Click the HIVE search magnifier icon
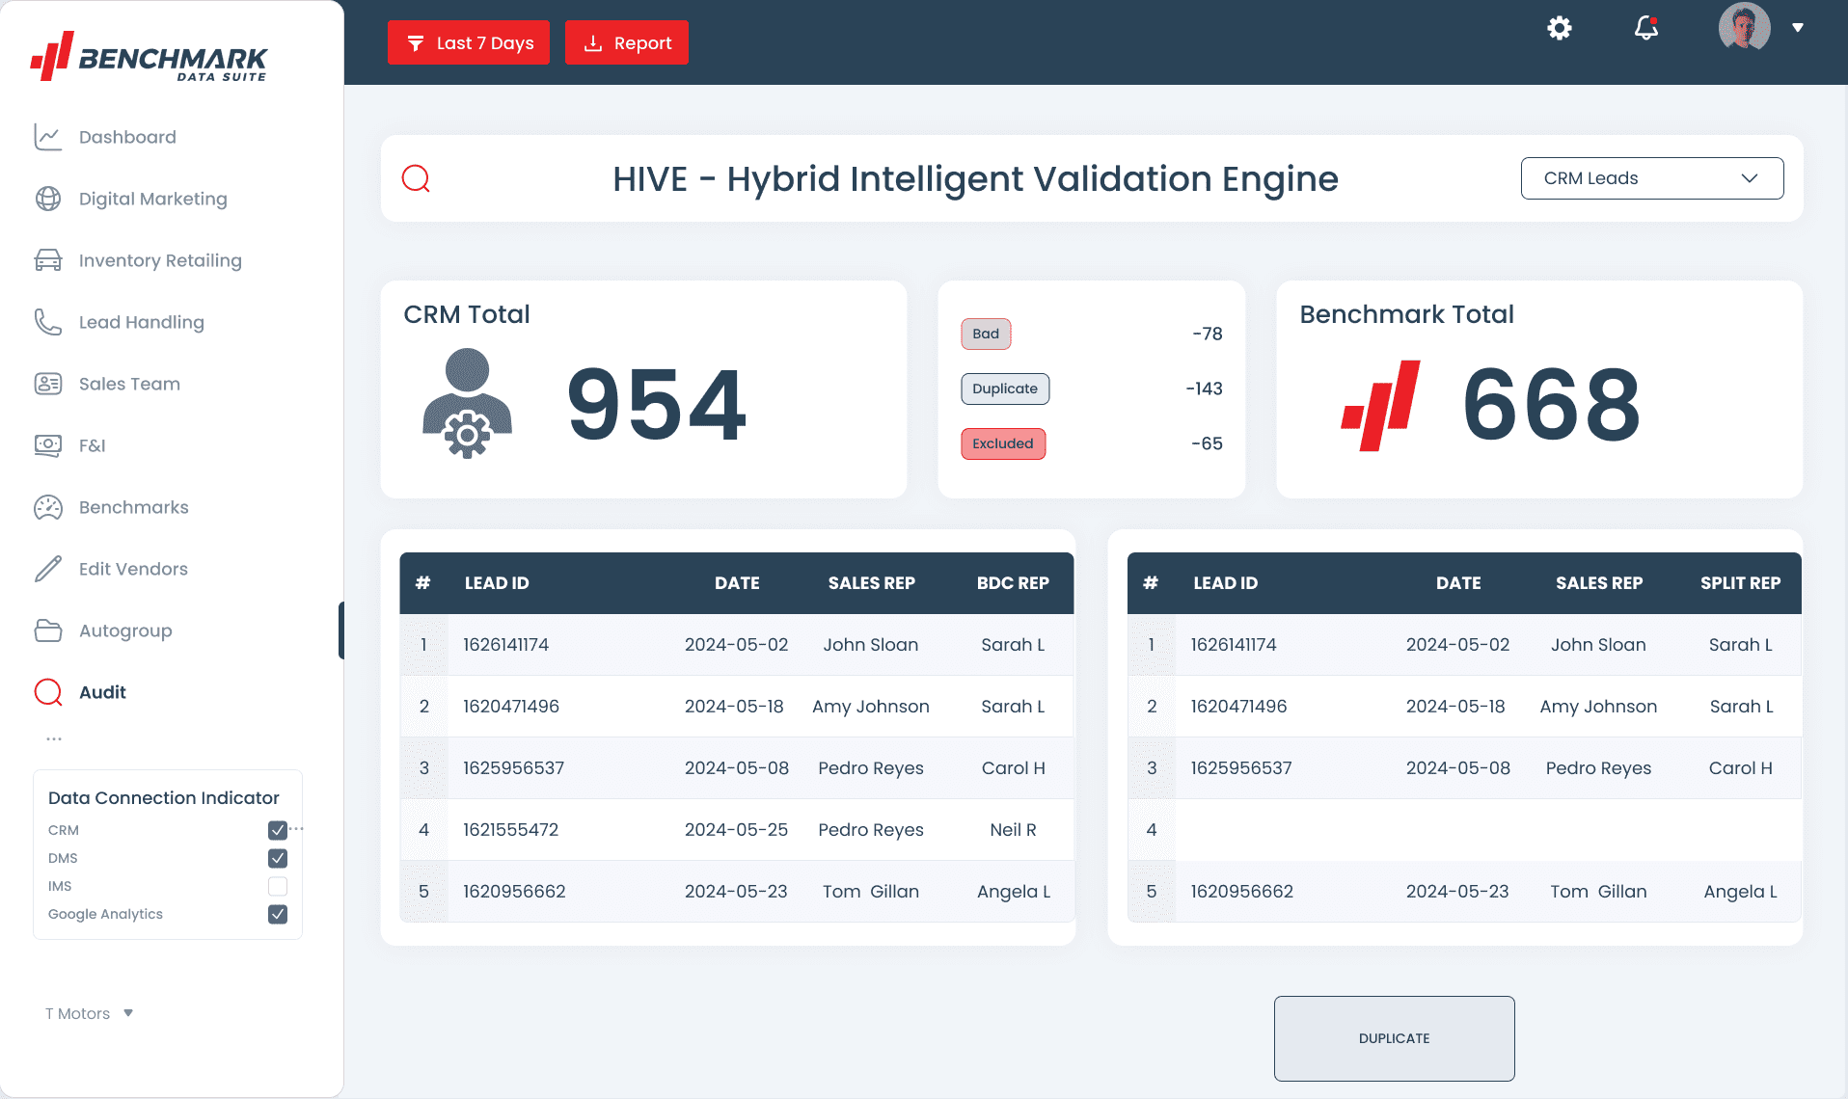The width and height of the screenshot is (1848, 1099). tap(416, 178)
